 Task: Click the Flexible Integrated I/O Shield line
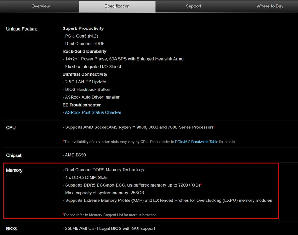pos(92,67)
